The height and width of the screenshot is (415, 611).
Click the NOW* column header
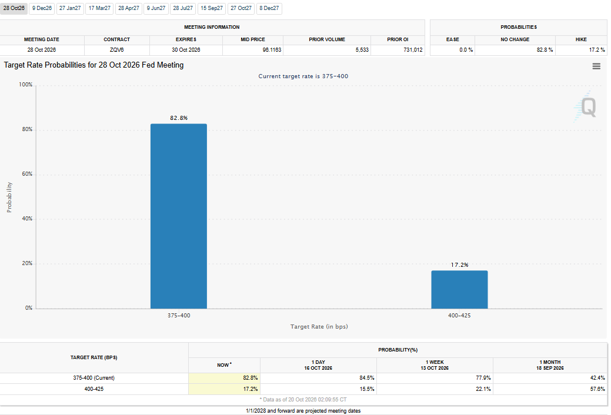click(x=225, y=365)
